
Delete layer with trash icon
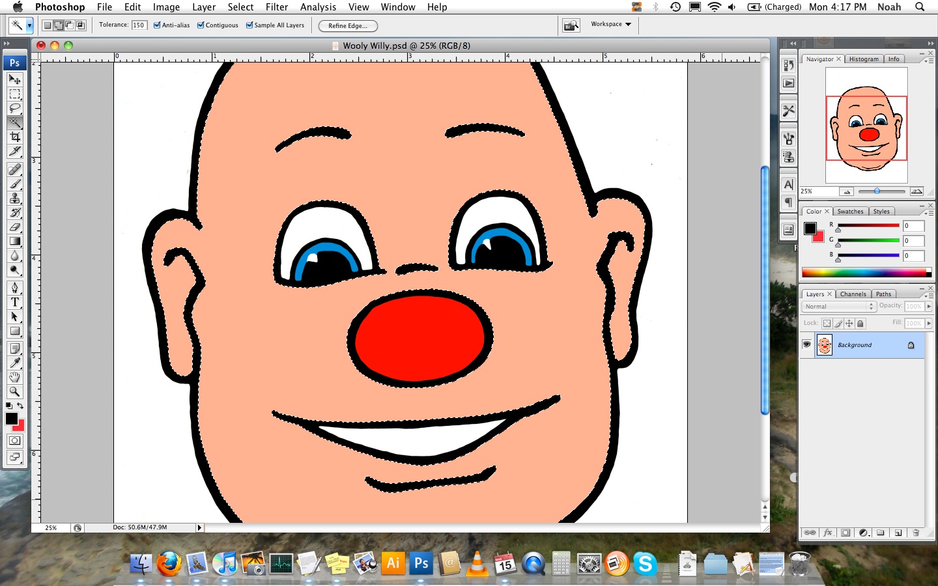coord(915,533)
